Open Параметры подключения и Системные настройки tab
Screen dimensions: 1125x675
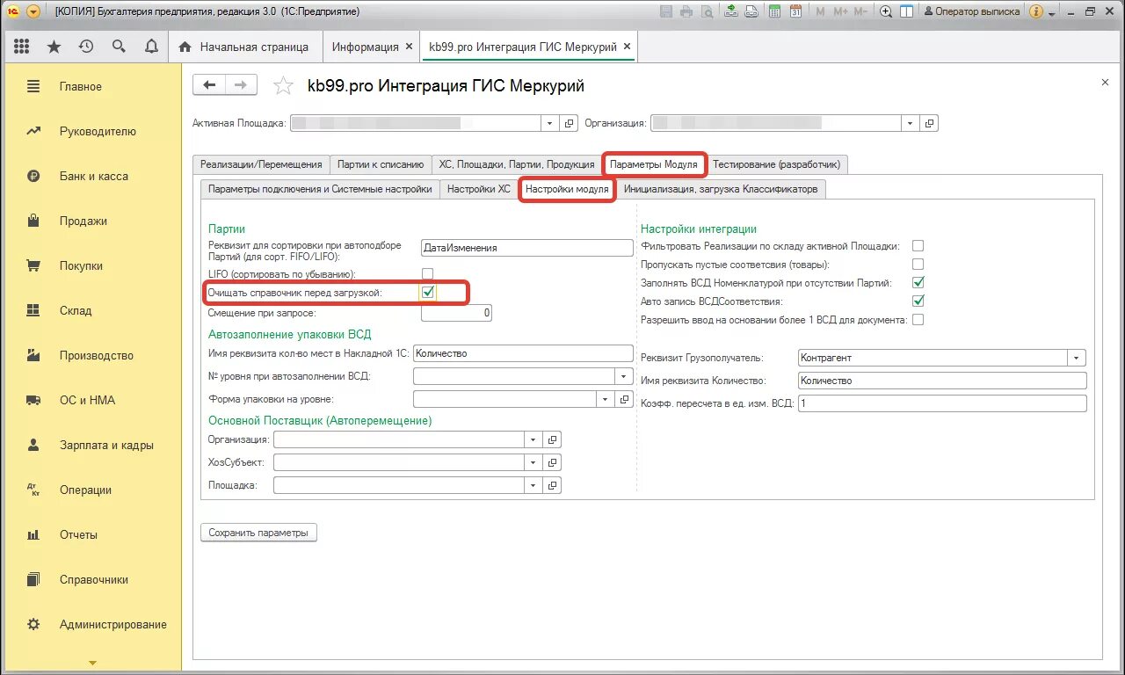coord(320,189)
